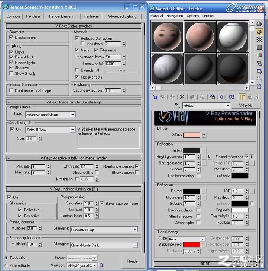
Task: Click Select by Material icon
Action: (x=259, y=79)
